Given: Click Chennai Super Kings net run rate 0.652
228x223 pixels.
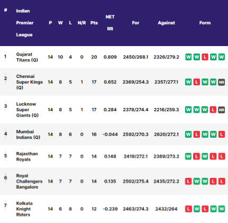Looking at the screenshot, I should pos(110,82).
